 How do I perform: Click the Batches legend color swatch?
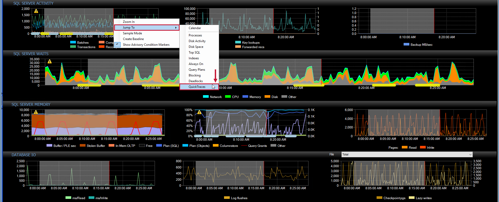[x=73, y=42]
